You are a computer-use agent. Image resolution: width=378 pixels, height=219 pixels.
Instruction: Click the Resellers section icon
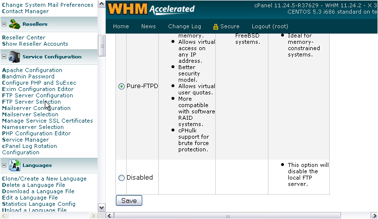pos(15,24)
